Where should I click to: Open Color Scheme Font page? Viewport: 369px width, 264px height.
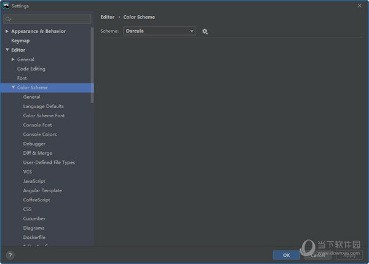[44, 115]
